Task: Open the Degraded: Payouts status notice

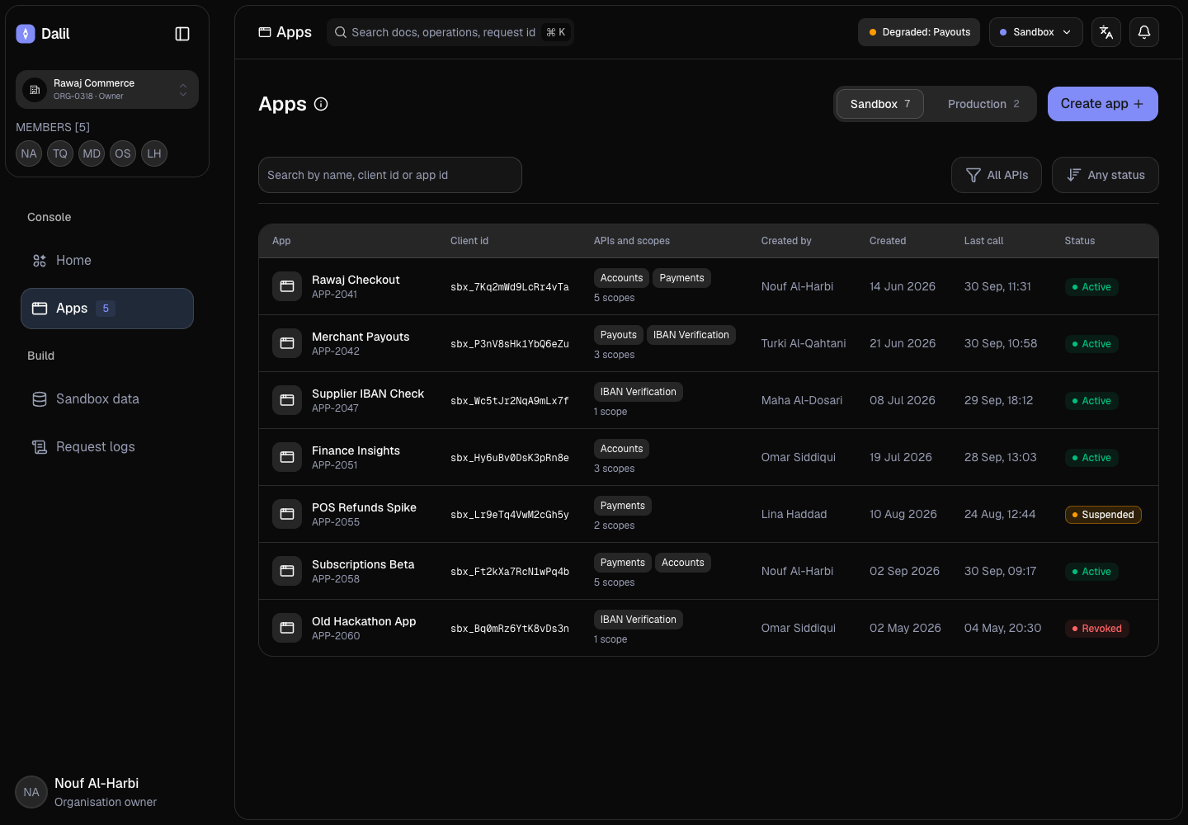Action: click(919, 32)
